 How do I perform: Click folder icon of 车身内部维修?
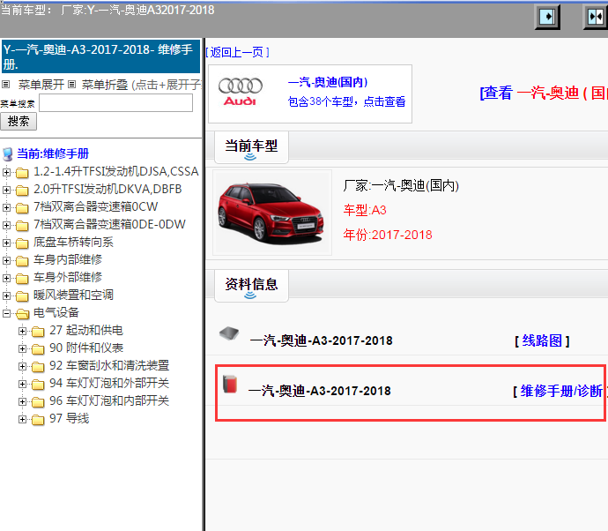22,260
